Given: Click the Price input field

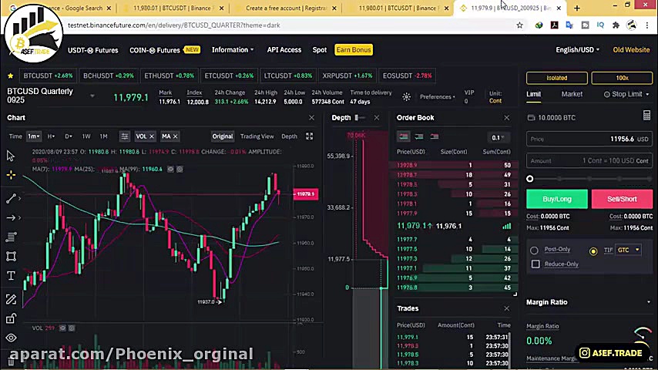Looking at the screenshot, I should [x=589, y=139].
